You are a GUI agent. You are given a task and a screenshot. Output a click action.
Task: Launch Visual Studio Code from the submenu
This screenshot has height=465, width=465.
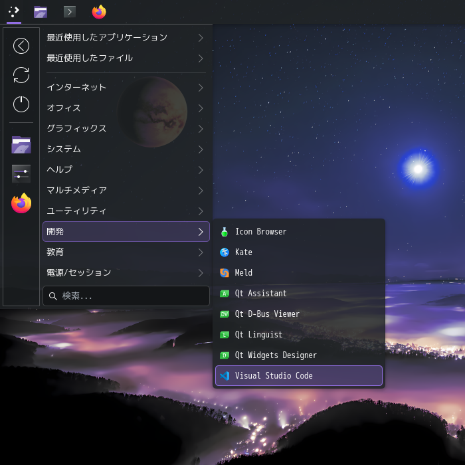[299, 376]
